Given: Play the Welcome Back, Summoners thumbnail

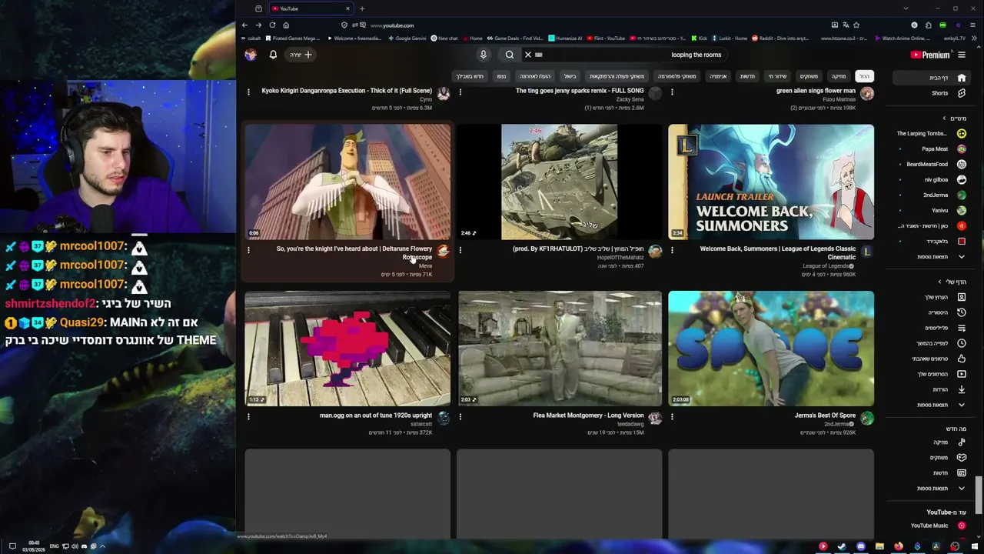Looking at the screenshot, I should [771, 182].
